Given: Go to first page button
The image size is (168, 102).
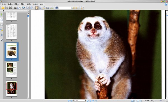Looking at the screenshot, I should 69,101.
